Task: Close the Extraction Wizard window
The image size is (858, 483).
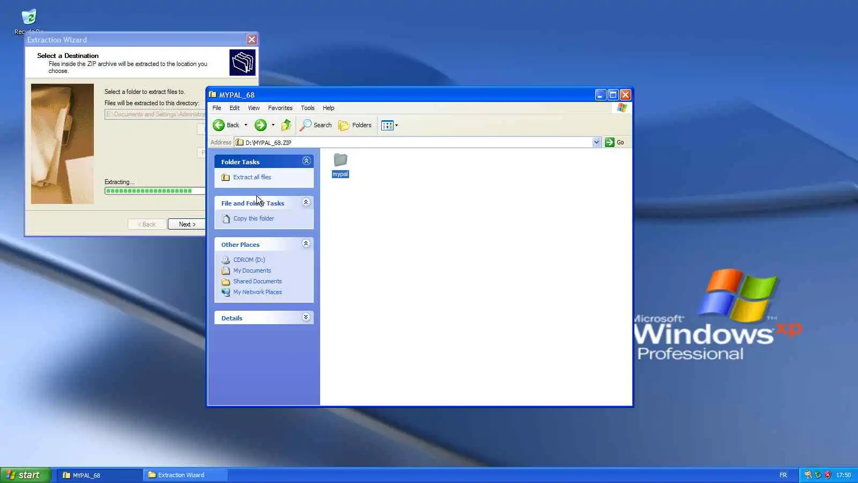Action: [252, 39]
